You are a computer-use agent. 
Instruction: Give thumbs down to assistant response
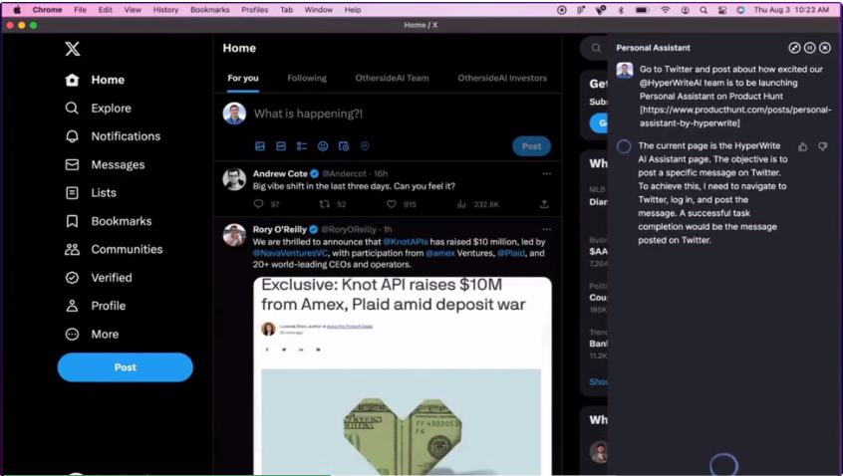tap(822, 146)
